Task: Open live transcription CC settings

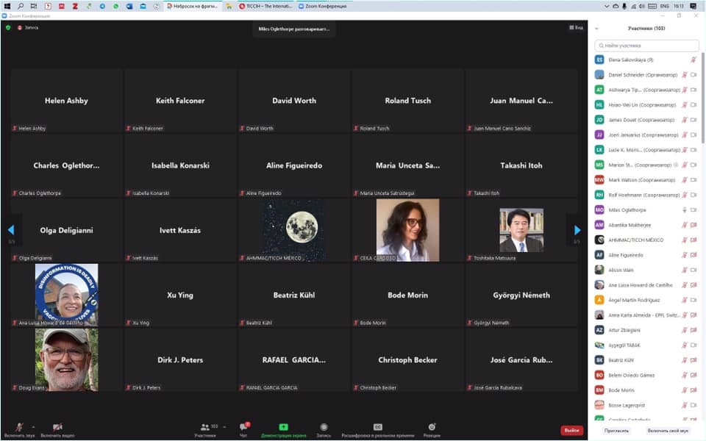Action: pyautogui.click(x=378, y=429)
